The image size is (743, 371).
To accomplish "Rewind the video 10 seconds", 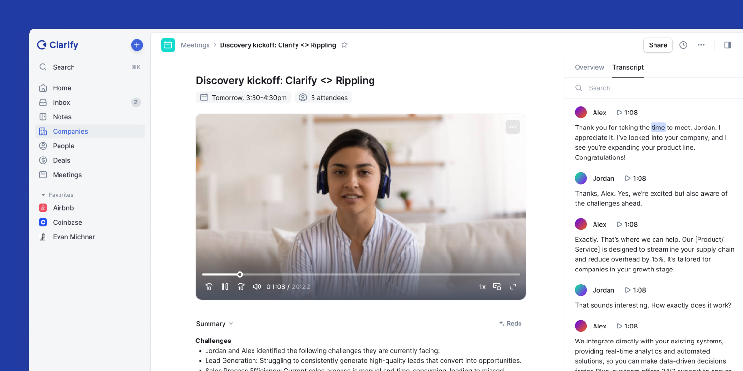I will 209,286.
